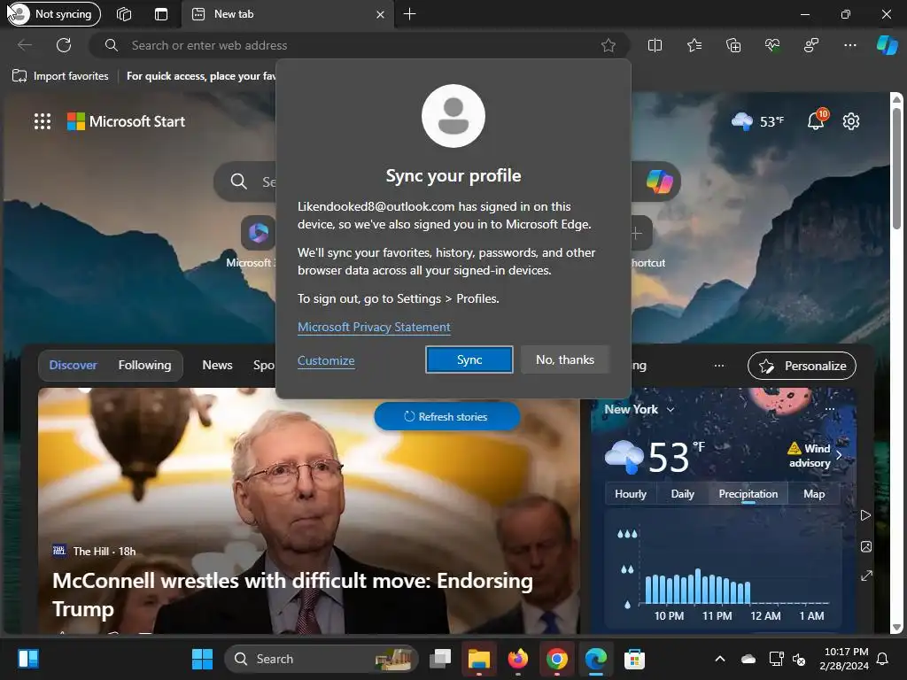This screenshot has width=907, height=680.
Task: Open Microsoft Privacy Statement link
Action: click(374, 327)
